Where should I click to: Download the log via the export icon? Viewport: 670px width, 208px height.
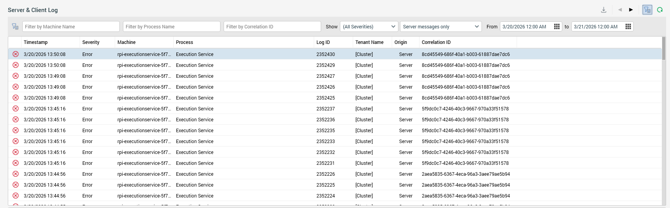(x=604, y=10)
